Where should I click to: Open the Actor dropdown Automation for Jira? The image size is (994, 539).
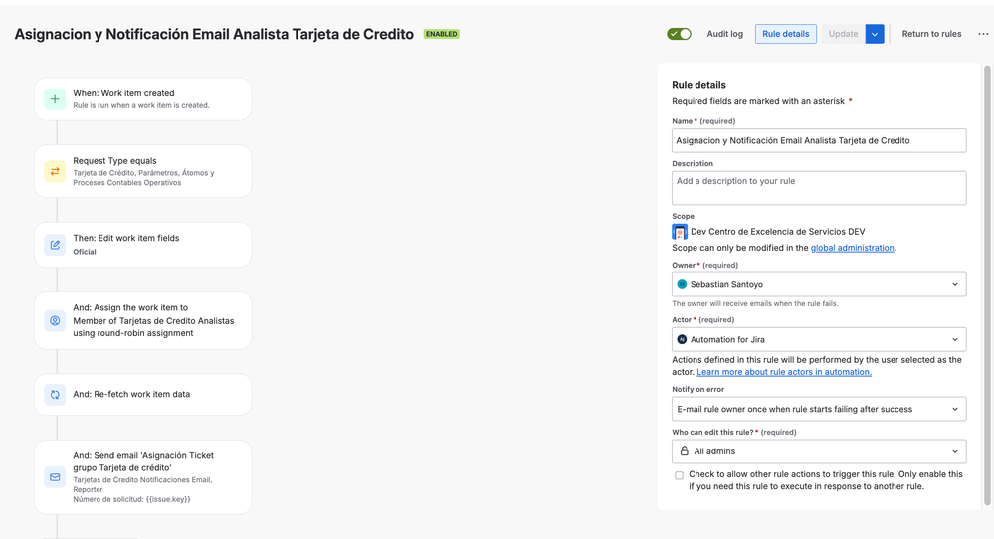coord(819,339)
